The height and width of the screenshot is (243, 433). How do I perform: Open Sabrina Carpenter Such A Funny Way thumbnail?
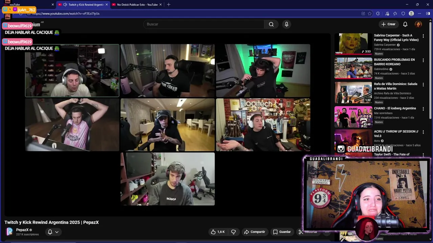click(353, 44)
